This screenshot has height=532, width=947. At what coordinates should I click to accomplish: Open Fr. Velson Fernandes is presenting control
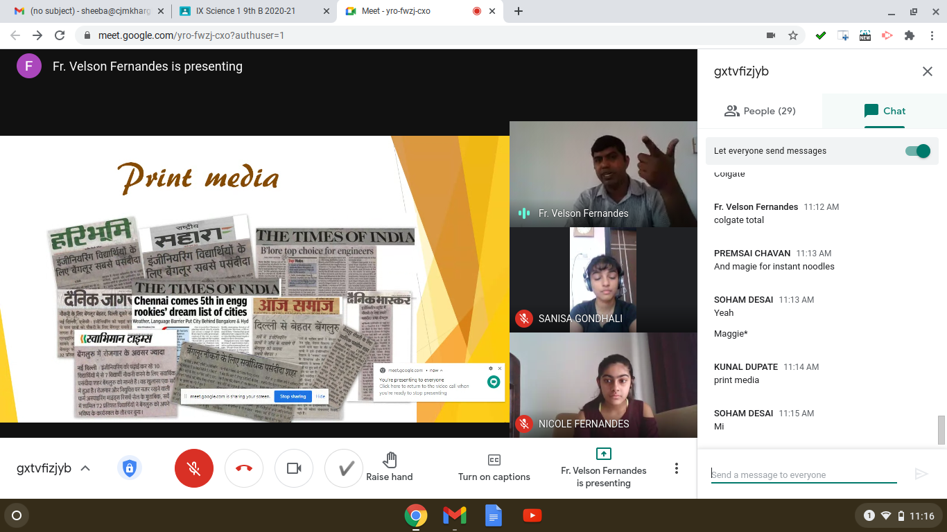[x=603, y=468]
